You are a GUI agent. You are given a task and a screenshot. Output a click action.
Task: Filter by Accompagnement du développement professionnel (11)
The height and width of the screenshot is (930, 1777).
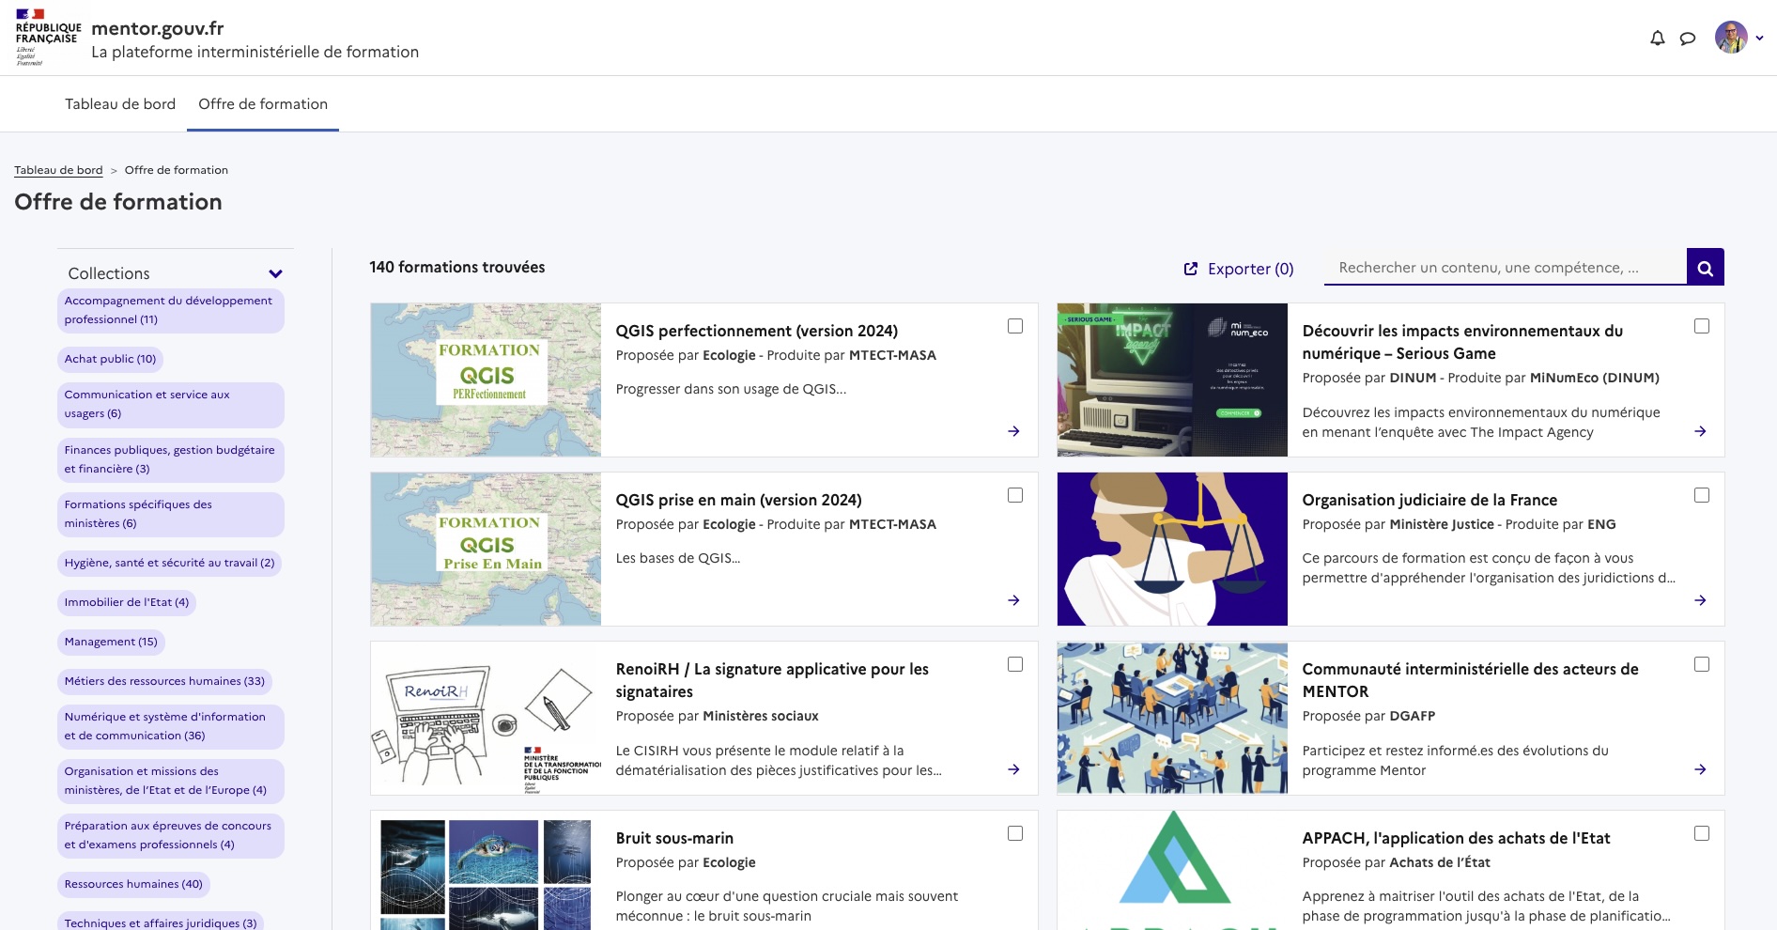(171, 310)
